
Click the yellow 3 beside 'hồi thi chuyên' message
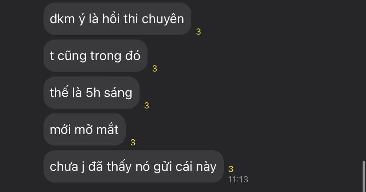[199, 32]
